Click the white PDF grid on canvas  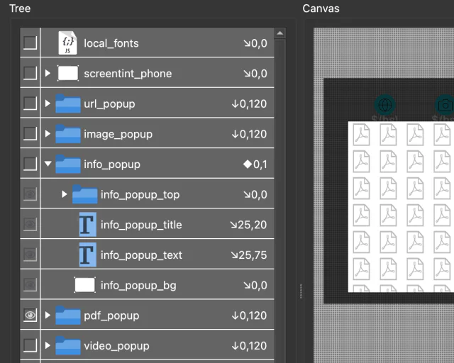click(x=401, y=207)
